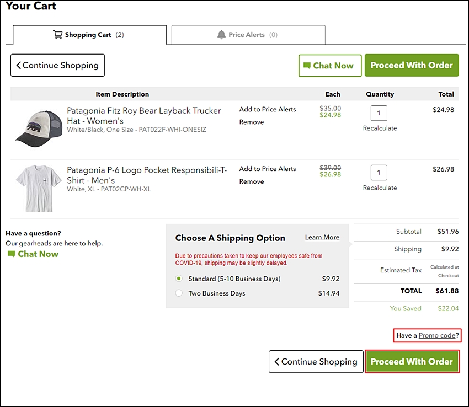Click the speech bubble icon on Chat Now button
Viewport: 469px width, 407px height.
pyautogui.click(x=307, y=65)
